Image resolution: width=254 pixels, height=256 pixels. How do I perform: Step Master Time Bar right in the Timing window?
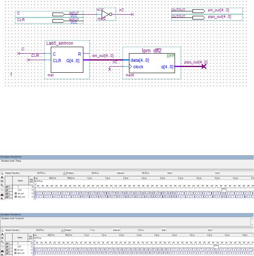[66, 173]
